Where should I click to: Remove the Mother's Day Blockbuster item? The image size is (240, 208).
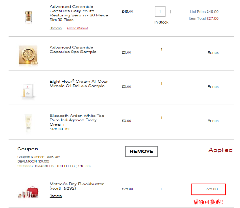tap(56, 196)
